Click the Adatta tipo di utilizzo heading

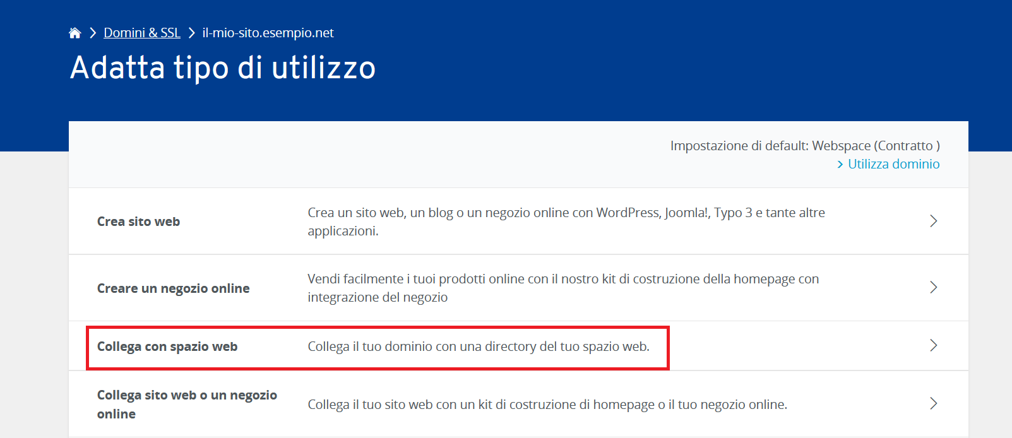[223, 68]
